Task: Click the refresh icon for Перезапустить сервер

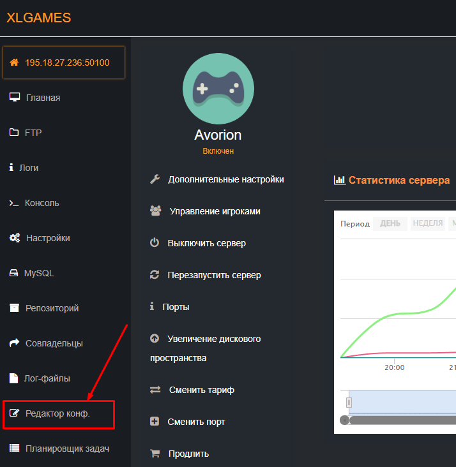Action: pos(154,275)
